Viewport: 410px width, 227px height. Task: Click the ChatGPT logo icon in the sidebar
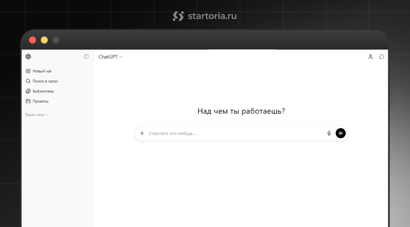click(28, 56)
